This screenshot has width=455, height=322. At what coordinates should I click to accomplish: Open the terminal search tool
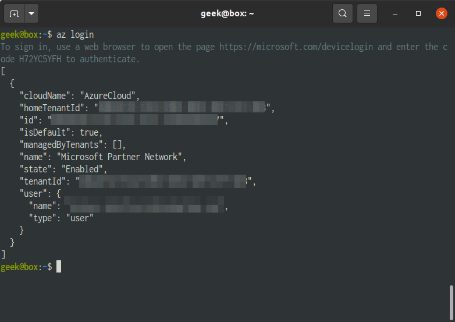(x=342, y=13)
